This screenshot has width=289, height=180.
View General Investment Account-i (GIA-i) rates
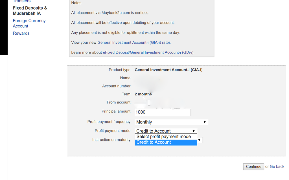[134, 43]
